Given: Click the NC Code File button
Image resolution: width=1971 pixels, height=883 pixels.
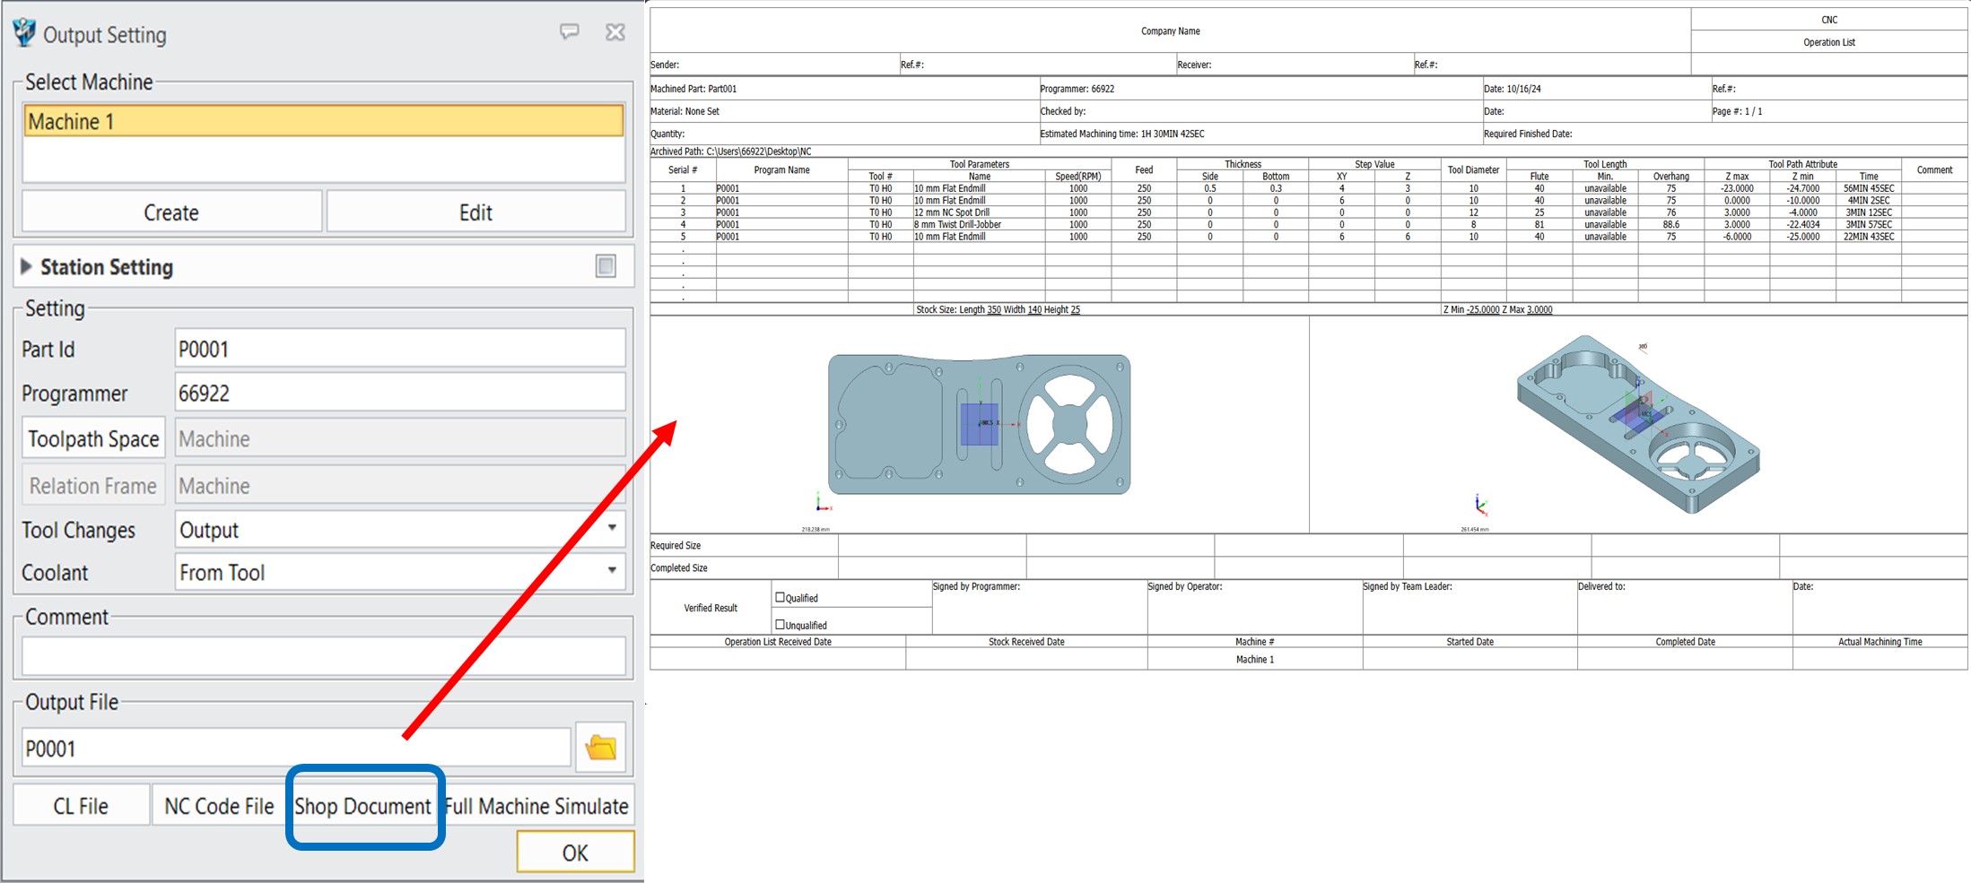Looking at the screenshot, I should pyautogui.click(x=219, y=806).
